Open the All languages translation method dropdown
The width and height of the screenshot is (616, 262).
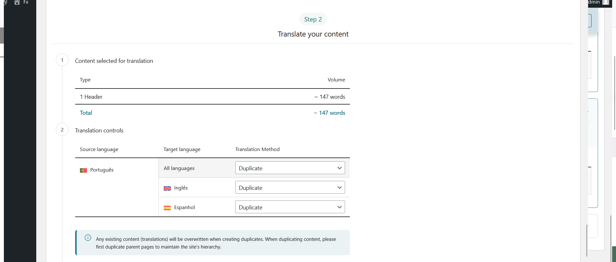point(290,168)
